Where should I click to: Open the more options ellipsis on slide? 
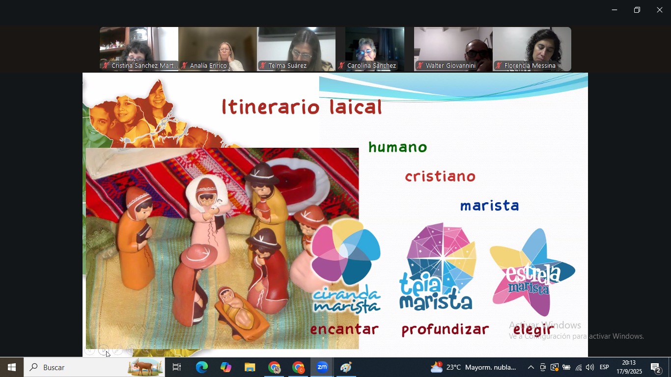(160, 350)
